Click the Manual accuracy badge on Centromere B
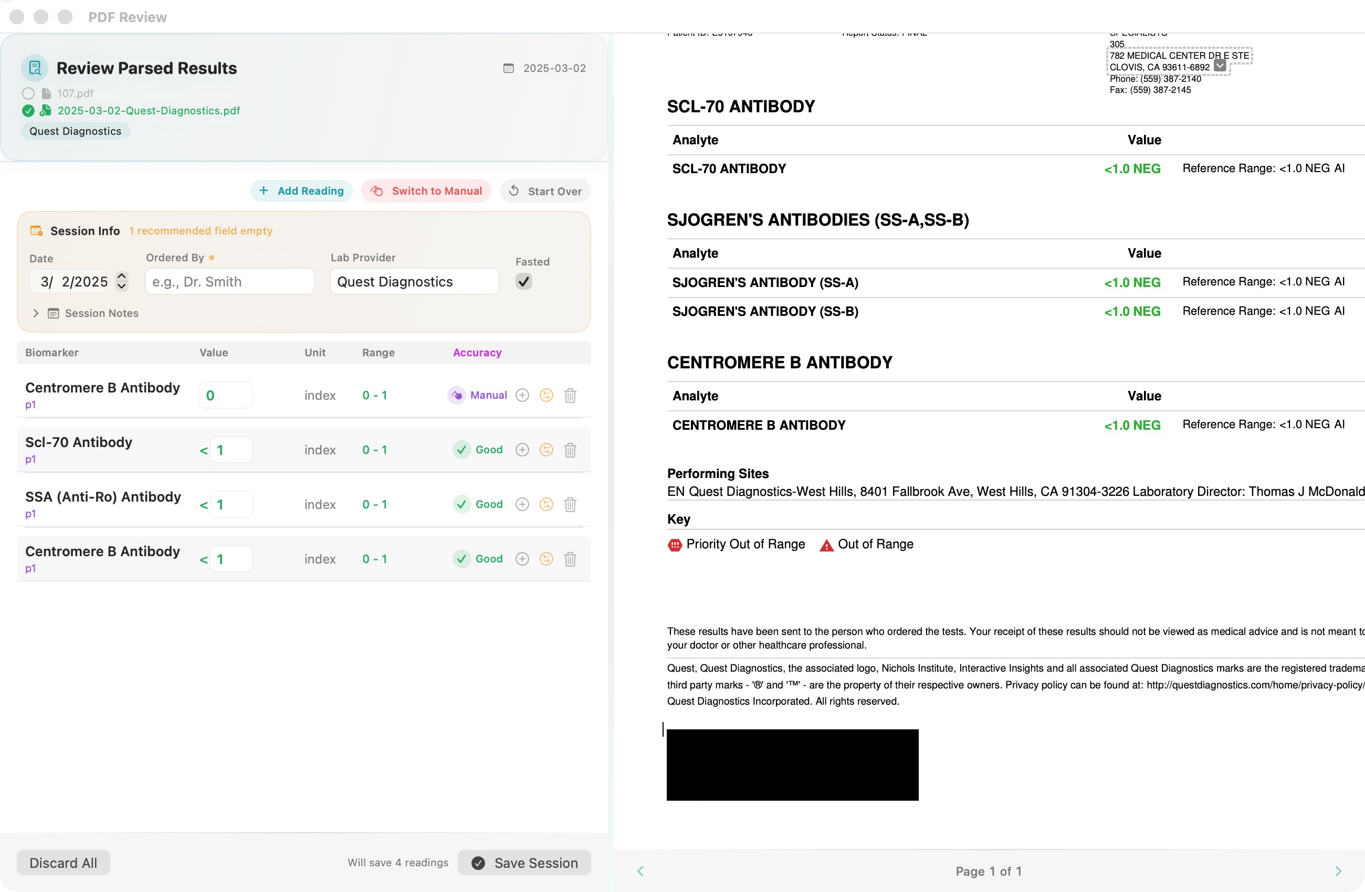This screenshot has width=1365, height=892. pos(478,395)
